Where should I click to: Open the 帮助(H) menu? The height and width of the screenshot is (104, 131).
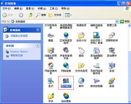[65, 9]
